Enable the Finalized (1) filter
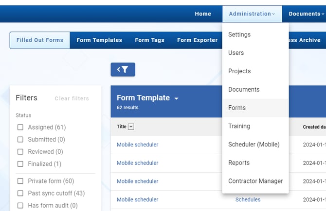The height and width of the screenshot is (211, 326). click(20, 164)
